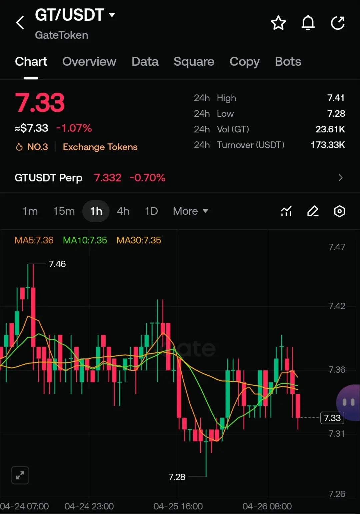Switch to the Chart tab
The image size is (360, 514).
(x=31, y=62)
